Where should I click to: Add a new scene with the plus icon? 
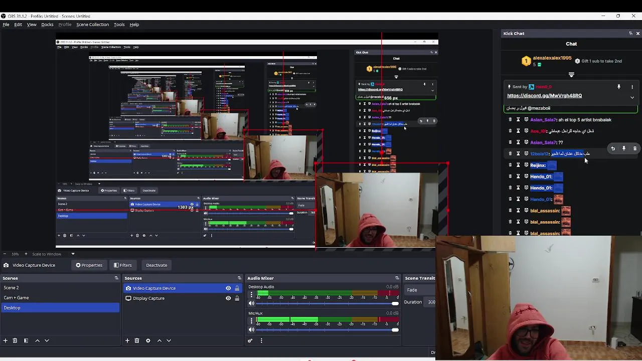click(x=6, y=340)
